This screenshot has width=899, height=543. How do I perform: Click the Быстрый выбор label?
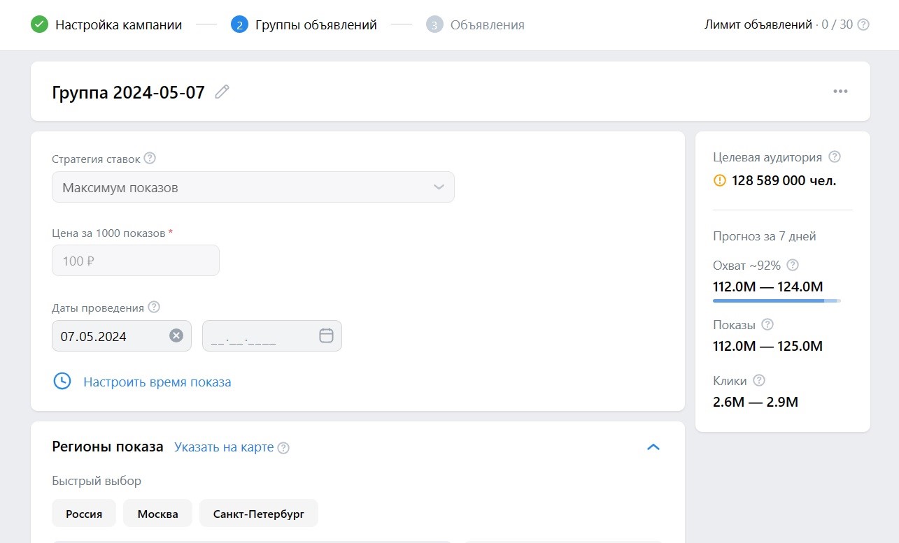click(97, 481)
